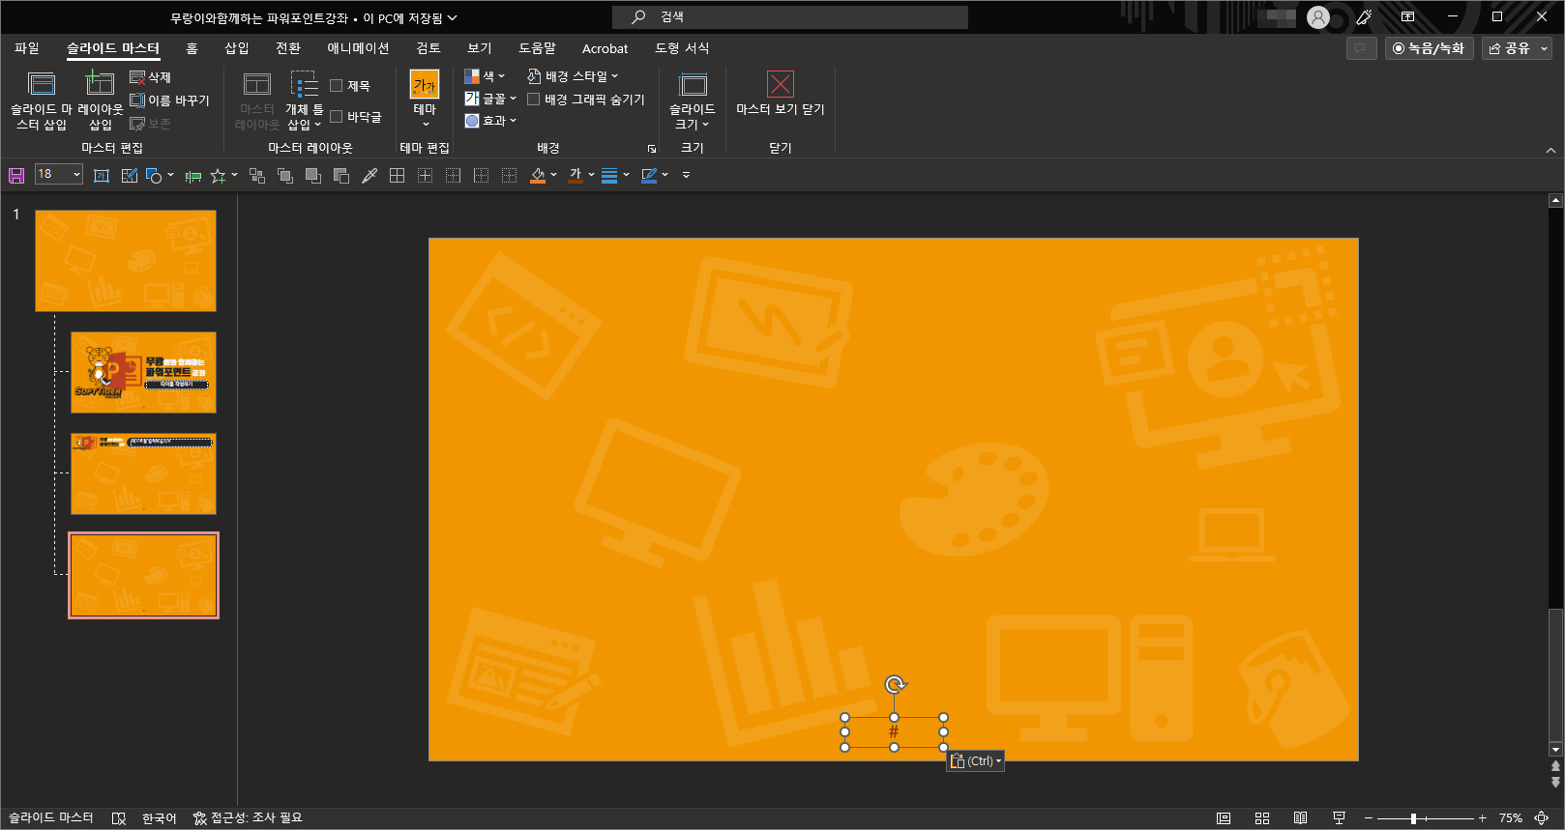Image resolution: width=1565 pixels, height=830 pixels.
Task: Click 접근성: 조사 필요 in status bar
Action: click(x=248, y=818)
